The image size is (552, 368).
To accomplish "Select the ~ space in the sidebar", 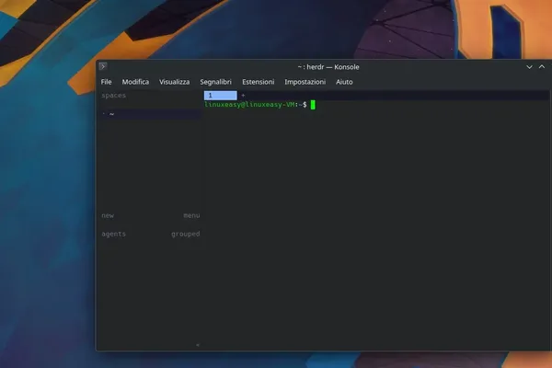I will [151, 114].
